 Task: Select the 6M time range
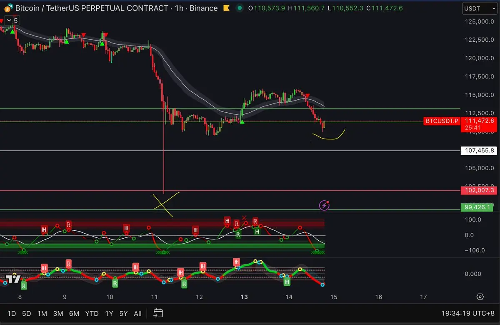tap(74, 313)
